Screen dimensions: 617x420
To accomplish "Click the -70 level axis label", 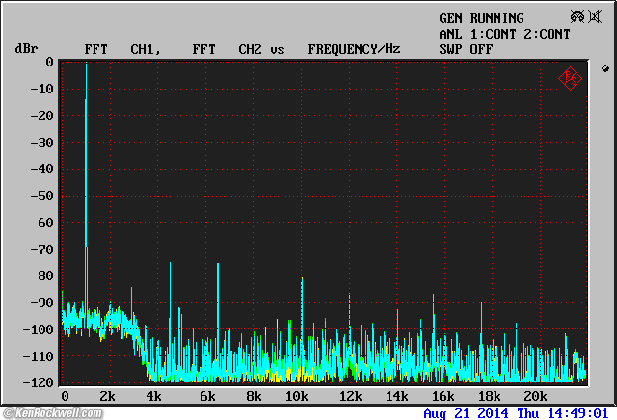I will (41, 249).
